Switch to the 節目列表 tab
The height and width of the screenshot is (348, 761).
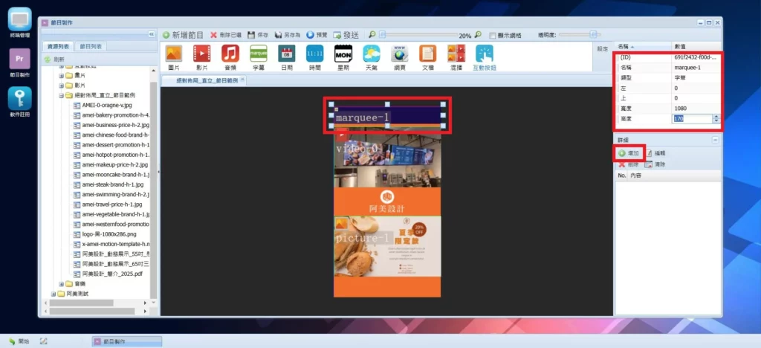pos(92,46)
